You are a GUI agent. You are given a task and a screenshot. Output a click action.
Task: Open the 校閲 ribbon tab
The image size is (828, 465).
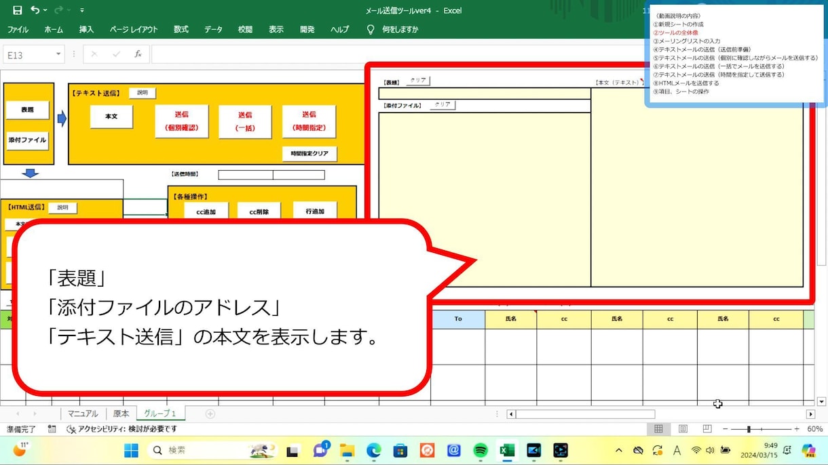(245, 30)
